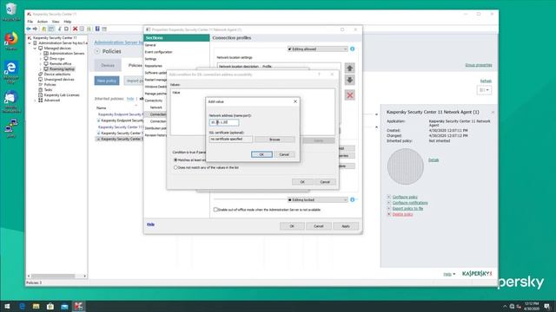
Task: Click info icon beside Editing allowed
Action: pyautogui.click(x=352, y=49)
